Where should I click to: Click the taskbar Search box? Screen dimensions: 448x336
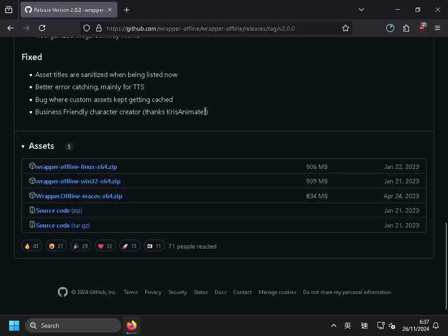[73, 325]
